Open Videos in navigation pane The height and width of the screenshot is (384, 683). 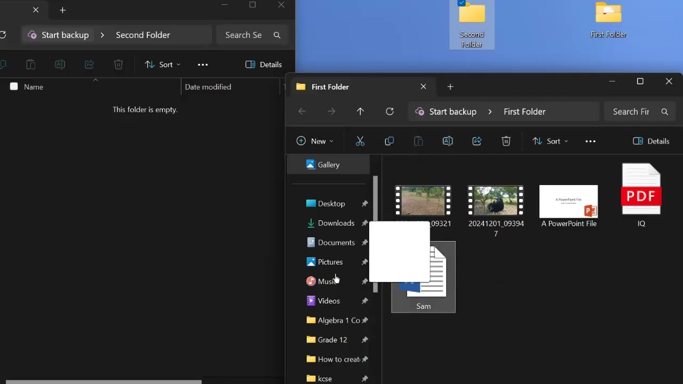pyautogui.click(x=329, y=301)
